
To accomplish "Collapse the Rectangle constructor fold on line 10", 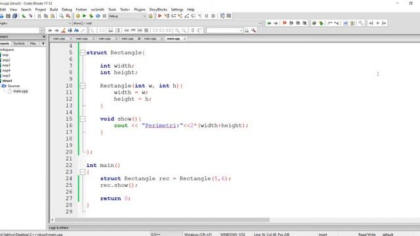I will coord(83,86).
